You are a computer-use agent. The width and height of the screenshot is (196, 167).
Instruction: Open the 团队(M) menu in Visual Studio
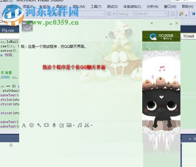79,7
